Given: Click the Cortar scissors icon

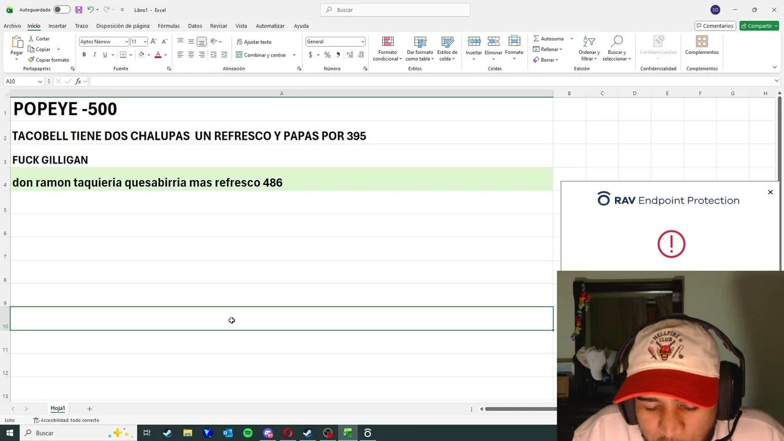Looking at the screenshot, I should [31, 39].
